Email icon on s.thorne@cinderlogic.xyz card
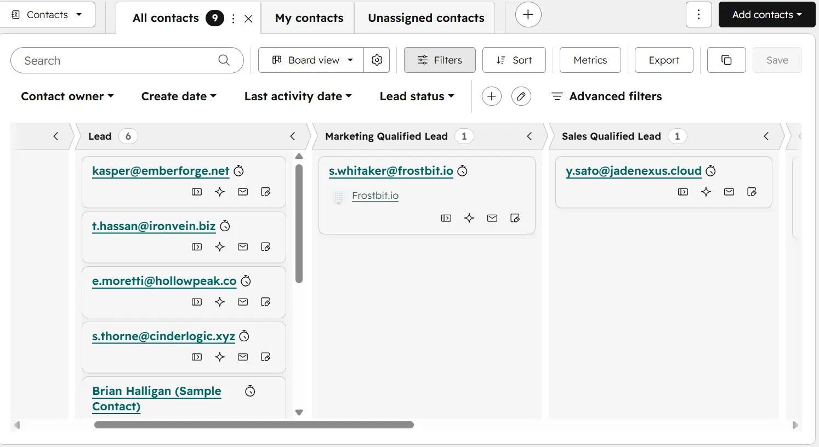The width and height of the screenshot is (819, 447). pyautogui.click(x=243, y=357)
